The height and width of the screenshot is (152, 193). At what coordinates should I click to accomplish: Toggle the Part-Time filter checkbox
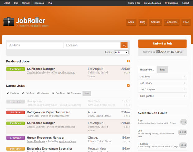53,93
